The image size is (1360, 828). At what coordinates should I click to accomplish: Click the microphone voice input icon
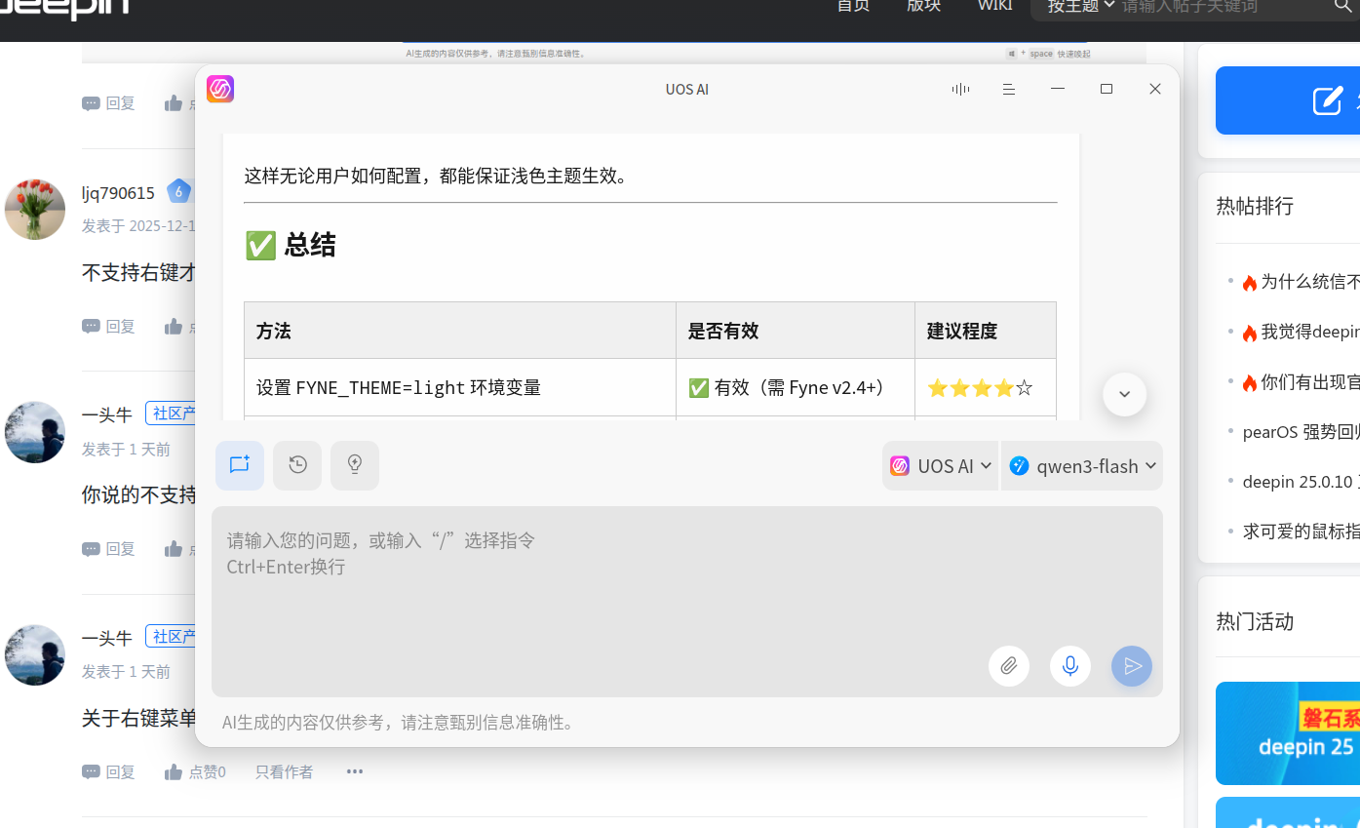[x=1070, y=666]
